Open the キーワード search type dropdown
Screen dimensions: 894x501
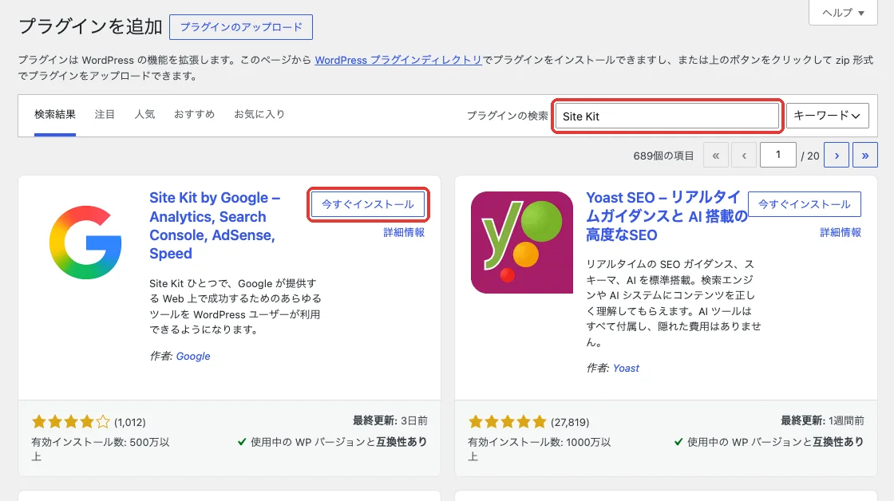click(827, 116)
